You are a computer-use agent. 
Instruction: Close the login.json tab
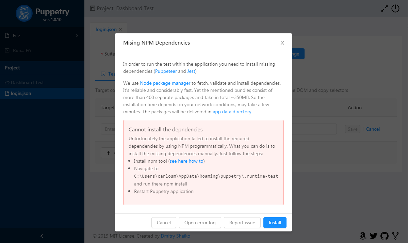tap(120, 30)
